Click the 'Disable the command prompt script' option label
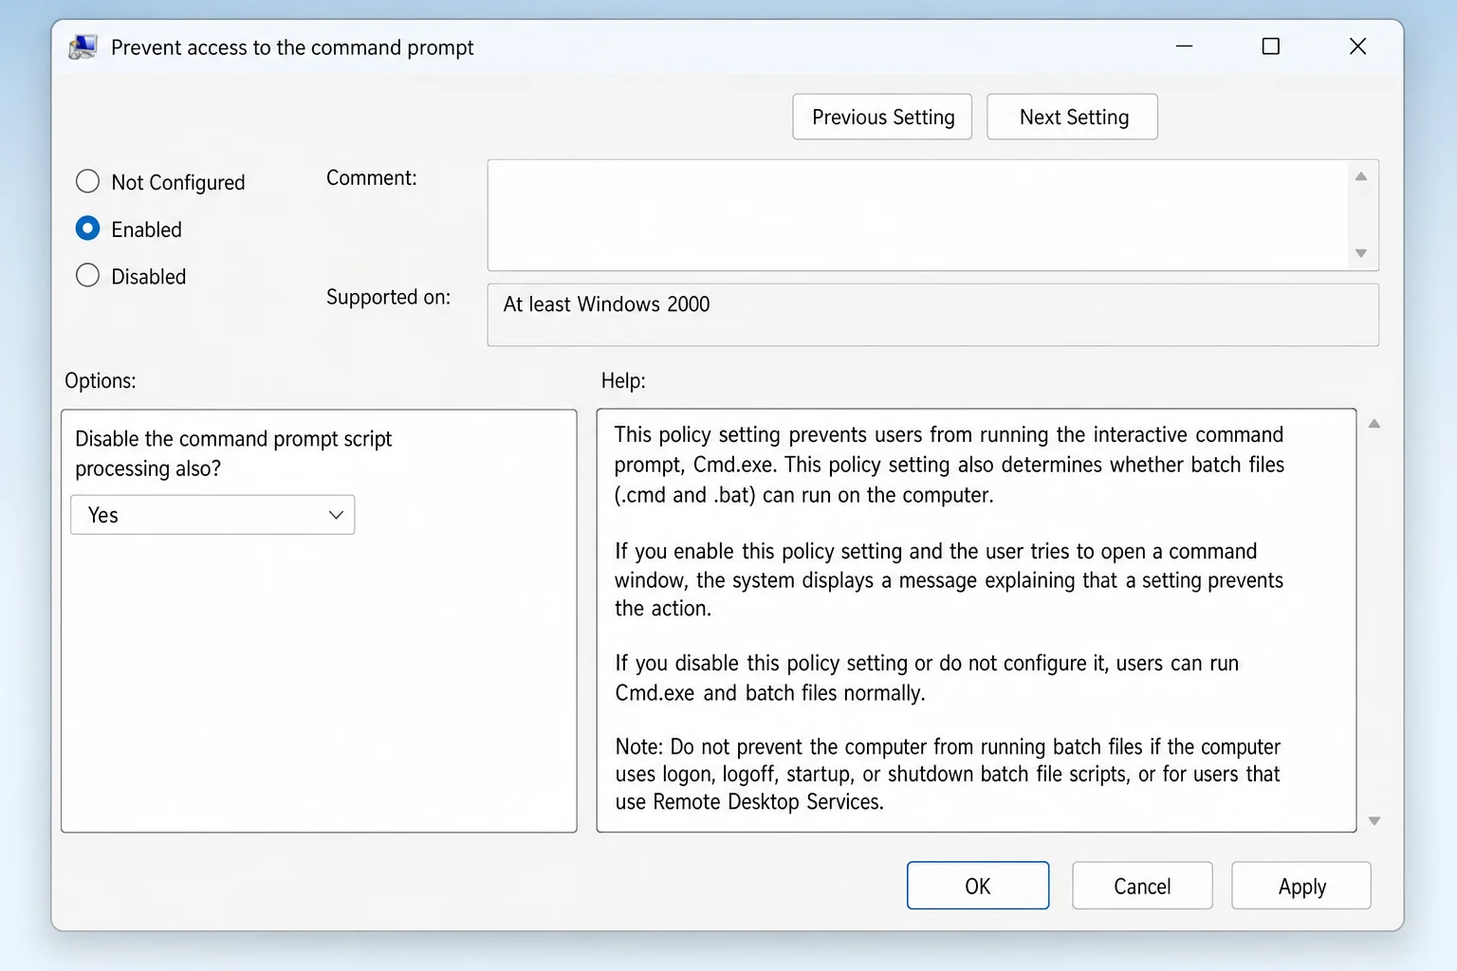The height and width of the screenshot is (971, 1457). pyautogui.click(x=233, y=453)
